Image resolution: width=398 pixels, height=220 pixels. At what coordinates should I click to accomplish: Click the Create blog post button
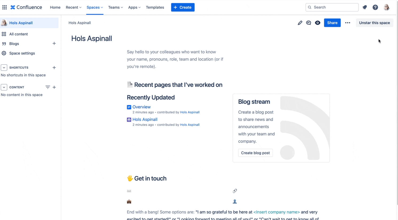click(255, 153)
